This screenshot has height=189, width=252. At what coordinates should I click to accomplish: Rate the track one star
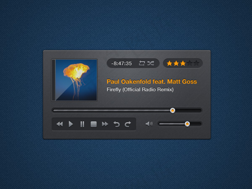(x=169, y=63)
